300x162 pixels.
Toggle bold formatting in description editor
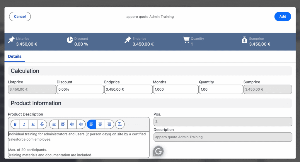click(x=15, y=124)
